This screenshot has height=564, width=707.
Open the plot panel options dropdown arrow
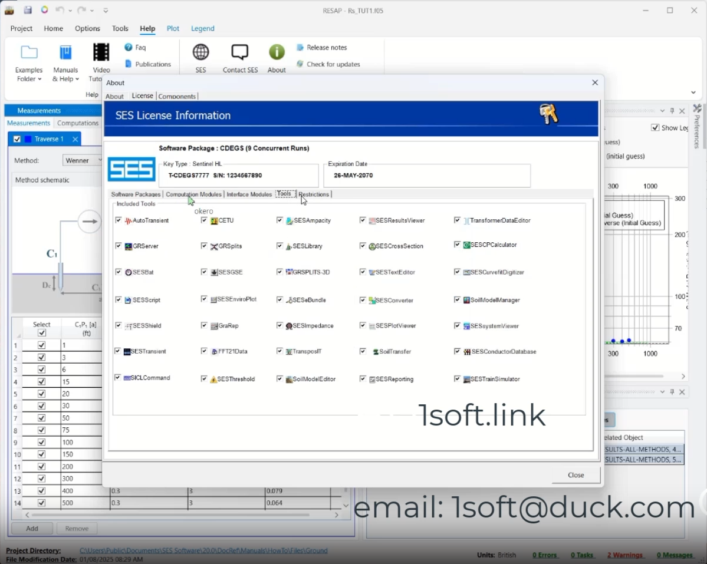pyautogui.click(x=662, y=111)
